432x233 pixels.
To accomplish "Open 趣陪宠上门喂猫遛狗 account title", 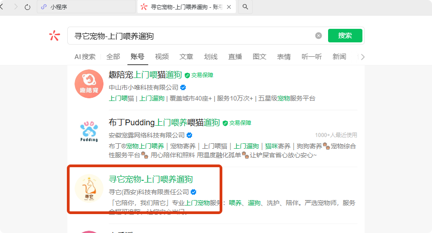I will coord(145,75).
